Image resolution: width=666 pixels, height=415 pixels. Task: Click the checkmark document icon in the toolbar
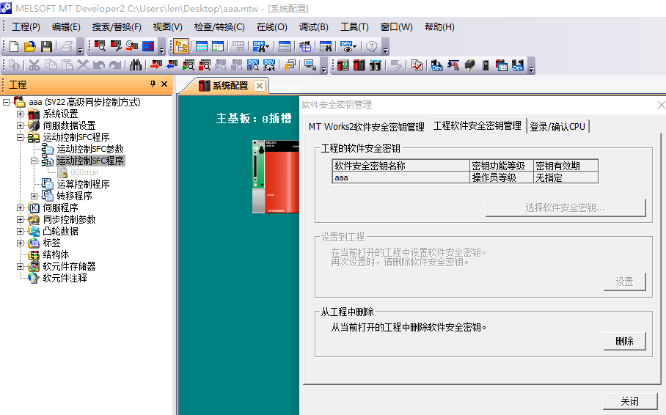tap(417, 65)
